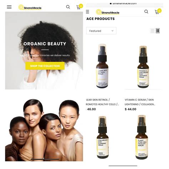This screenshot has height=169, width=169.
Task: Click the SilvanaMiracle logo on the products page
Action: [x=108, y=12]
